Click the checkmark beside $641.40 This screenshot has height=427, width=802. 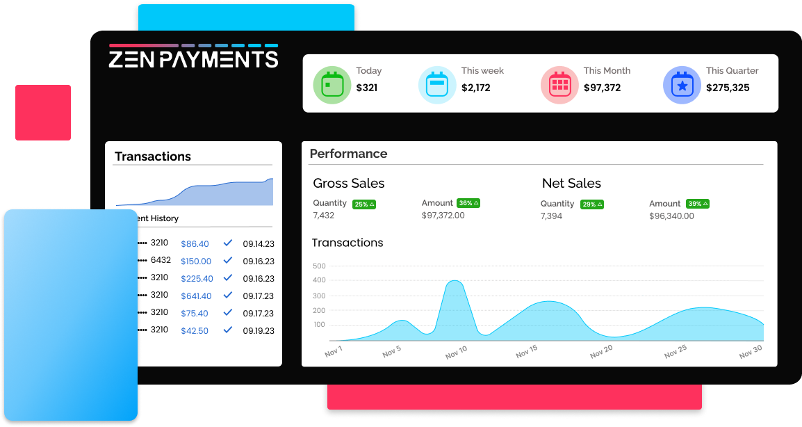[228, 296]
